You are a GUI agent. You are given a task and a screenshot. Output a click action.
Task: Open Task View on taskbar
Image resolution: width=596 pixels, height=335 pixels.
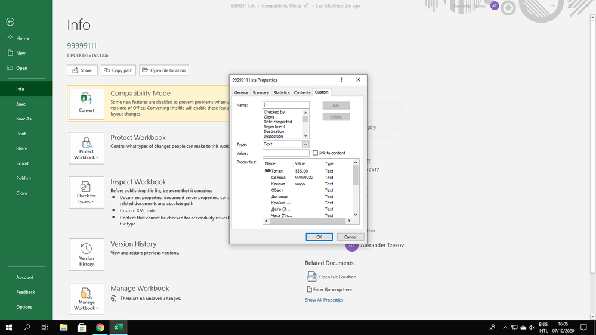coord(45,327)
